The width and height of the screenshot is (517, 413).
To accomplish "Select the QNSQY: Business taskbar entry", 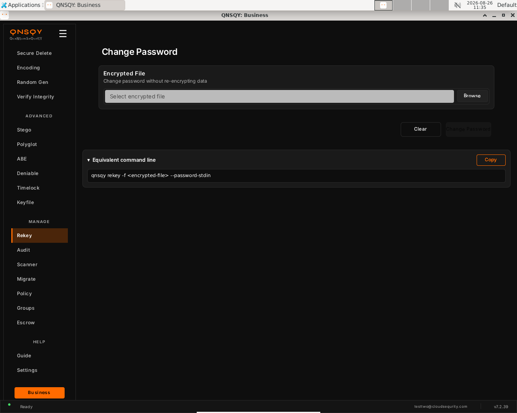I will point(85,5).
